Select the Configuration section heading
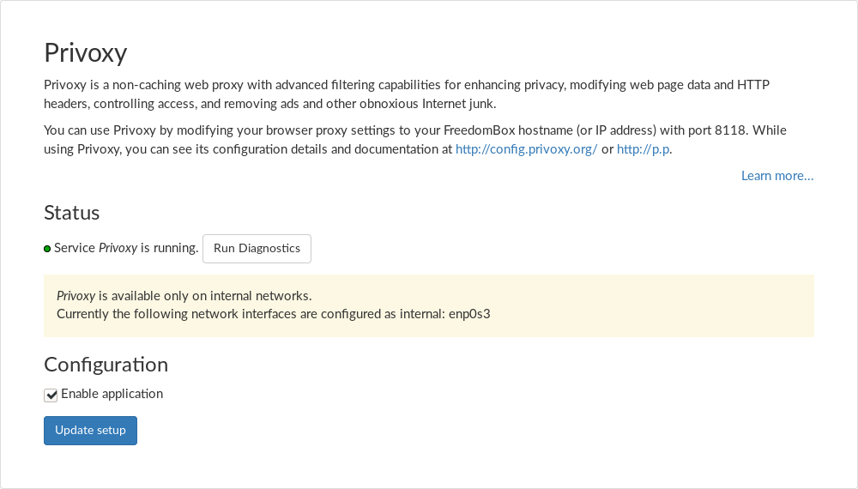Viewport: 858px width, 489px height. click(x=106, y=364)
